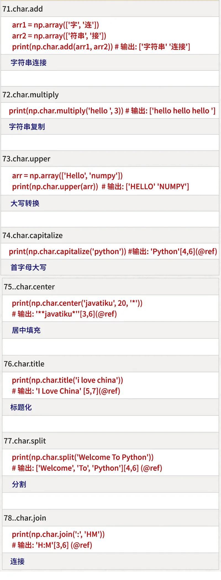Viewport: 221px width, 580px height.
Task: Select the print(np.char.upper(arr)) code line
Action: [55, 187]
